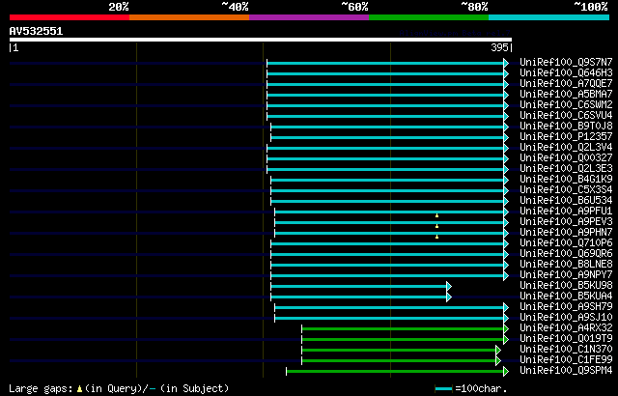The height and width of the screenshot is (396, 618).
Task: Click the green alignment bar for UniRef100_Q9SPM4
Action: pos(395,372)
